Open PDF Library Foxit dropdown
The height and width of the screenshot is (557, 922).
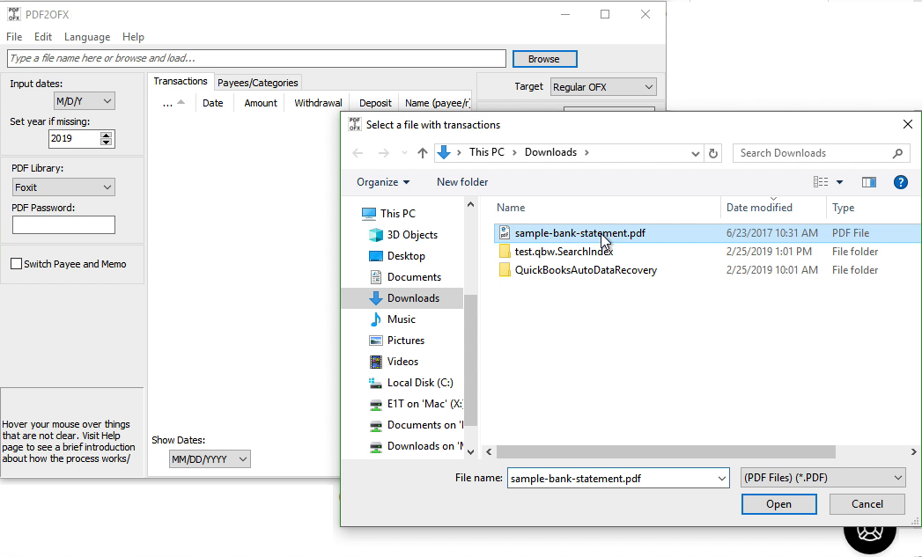[x=63, y=187]
